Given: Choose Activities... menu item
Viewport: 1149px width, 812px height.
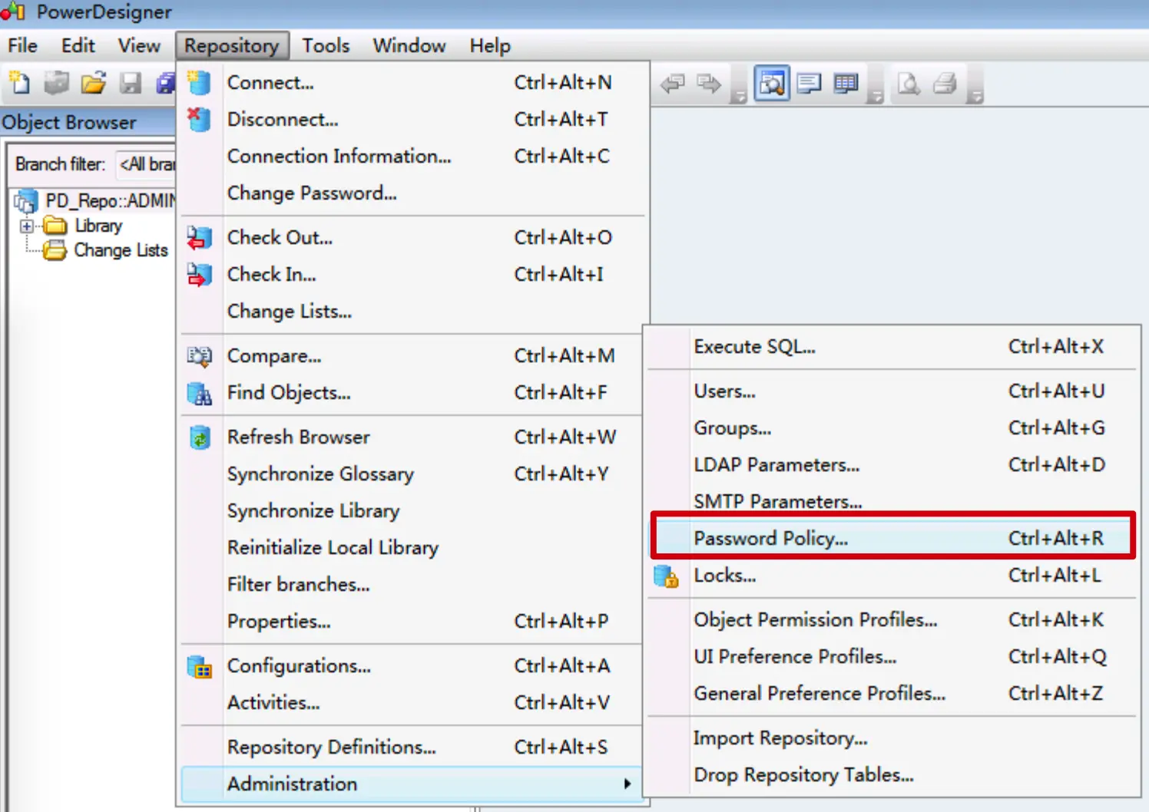Looking at the screenshot, I should (412, 703).
